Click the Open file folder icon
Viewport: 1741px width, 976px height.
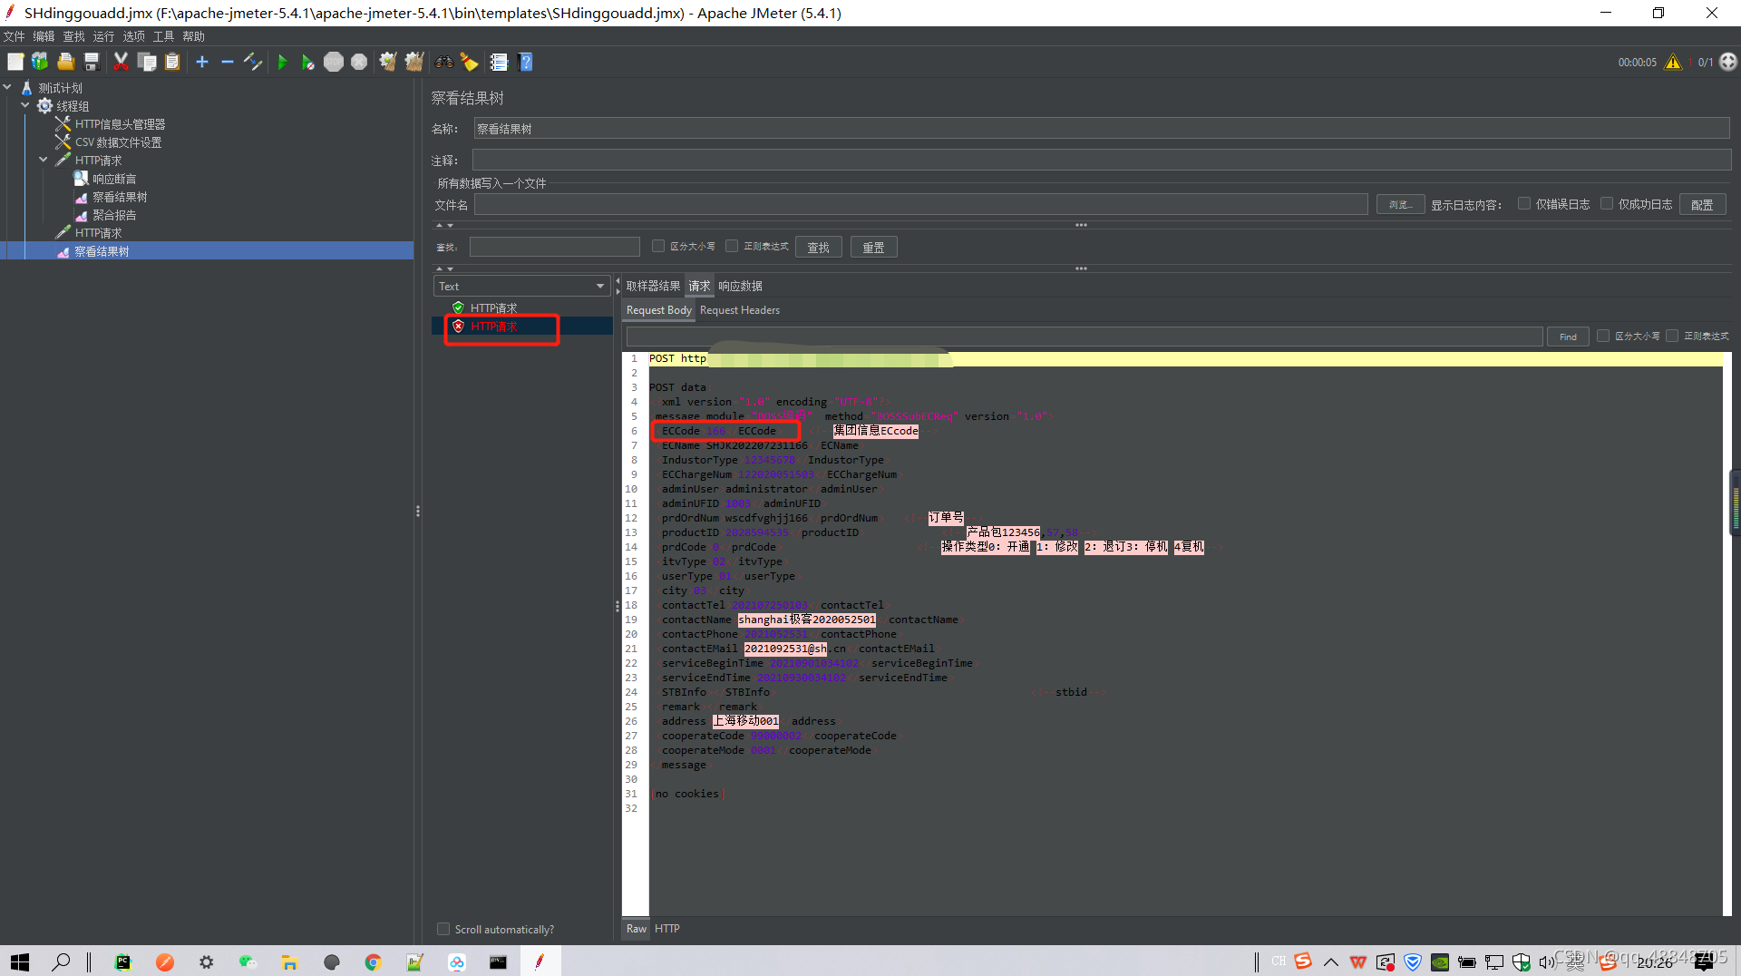click(65, 62)
